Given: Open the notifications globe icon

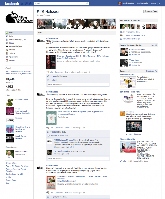Looking at the screenshot, I should tap(30, 4).
